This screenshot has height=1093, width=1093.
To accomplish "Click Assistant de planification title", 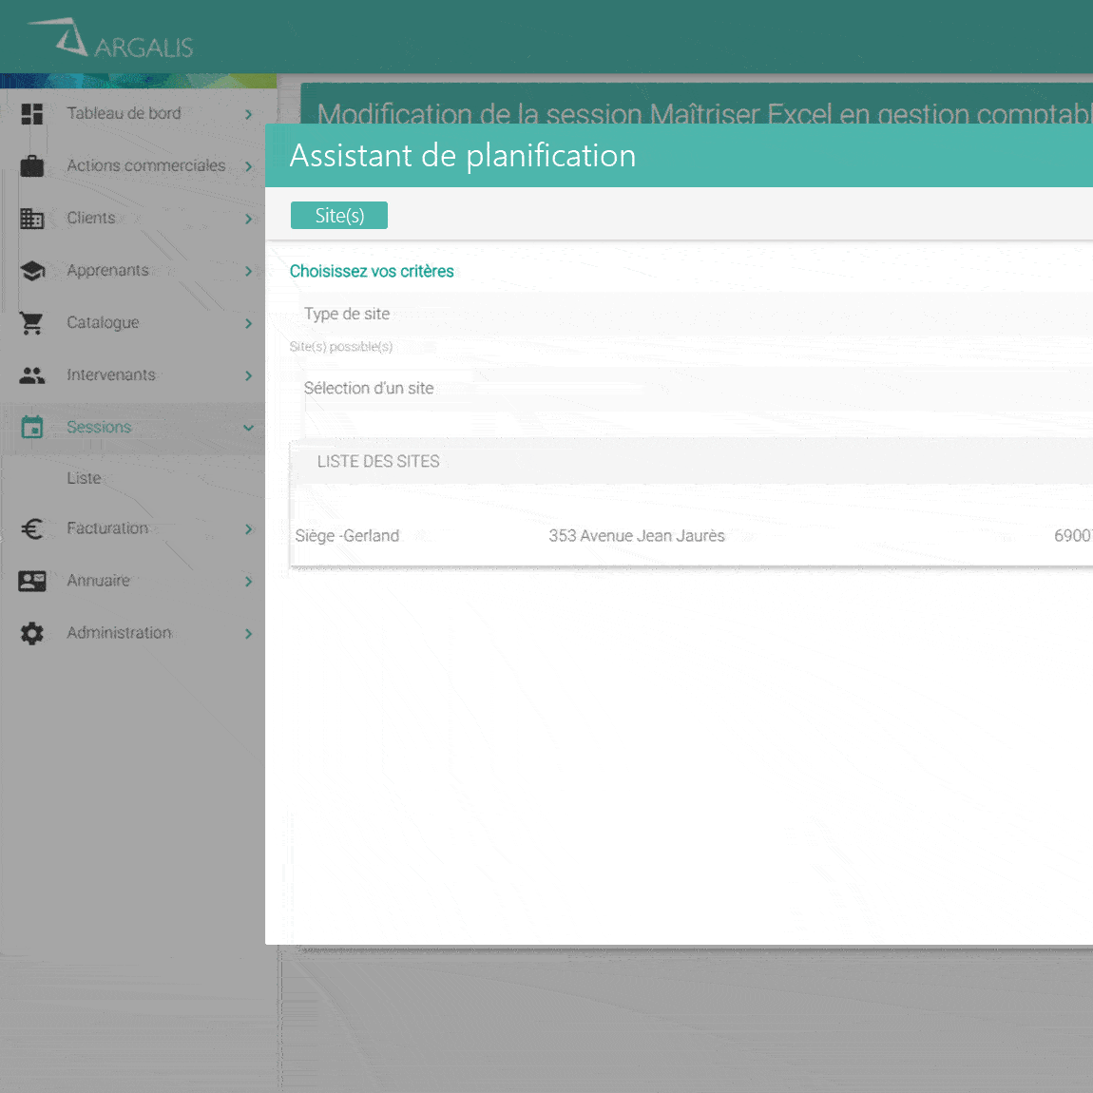I will 462,156.
